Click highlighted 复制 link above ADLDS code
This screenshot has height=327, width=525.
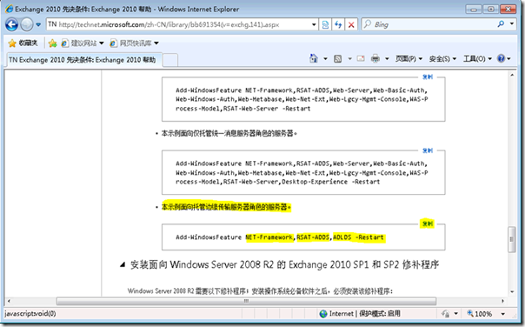(x=428, y=224)
